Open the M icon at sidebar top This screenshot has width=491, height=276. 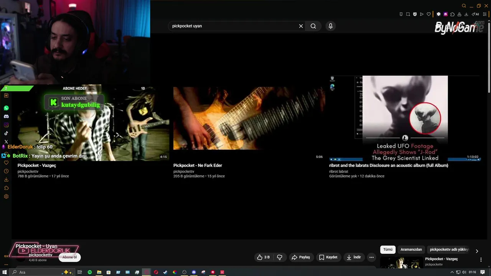click(x=6, y=95)
